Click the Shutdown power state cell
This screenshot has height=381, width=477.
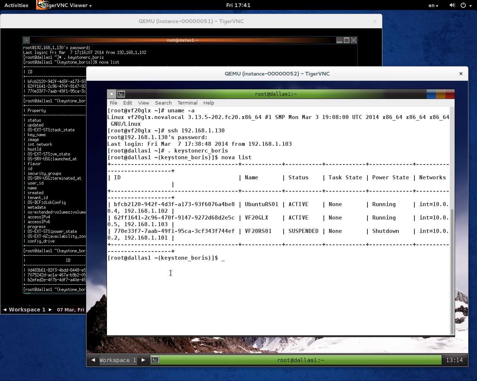pos(386,231)
